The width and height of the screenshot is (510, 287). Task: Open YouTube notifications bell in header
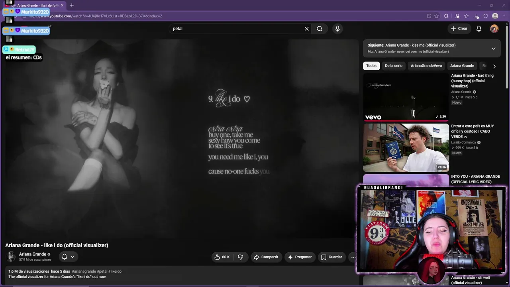(479, 29)
